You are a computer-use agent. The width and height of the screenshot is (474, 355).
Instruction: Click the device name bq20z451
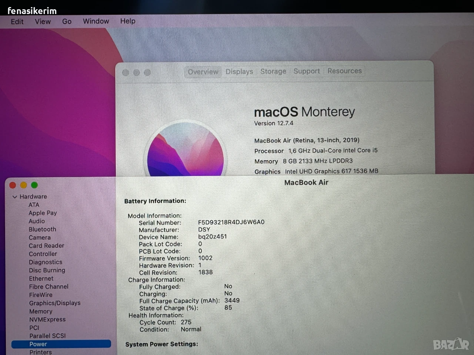click(212, 237)
